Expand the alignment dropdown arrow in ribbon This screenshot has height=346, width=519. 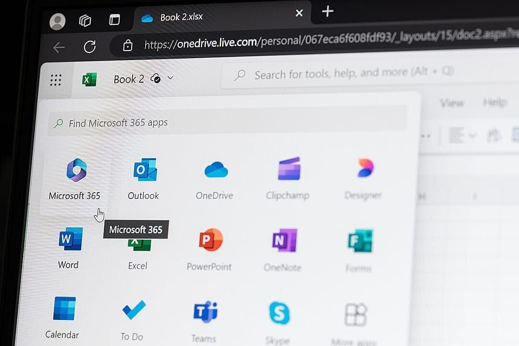tap(472, 135)
